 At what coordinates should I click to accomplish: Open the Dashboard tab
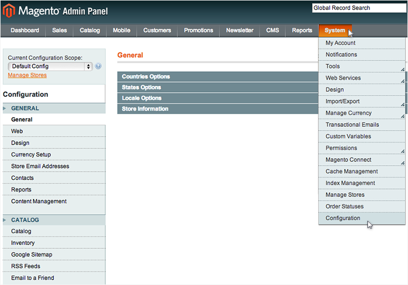pyautogui.click(x=25, y=30)
